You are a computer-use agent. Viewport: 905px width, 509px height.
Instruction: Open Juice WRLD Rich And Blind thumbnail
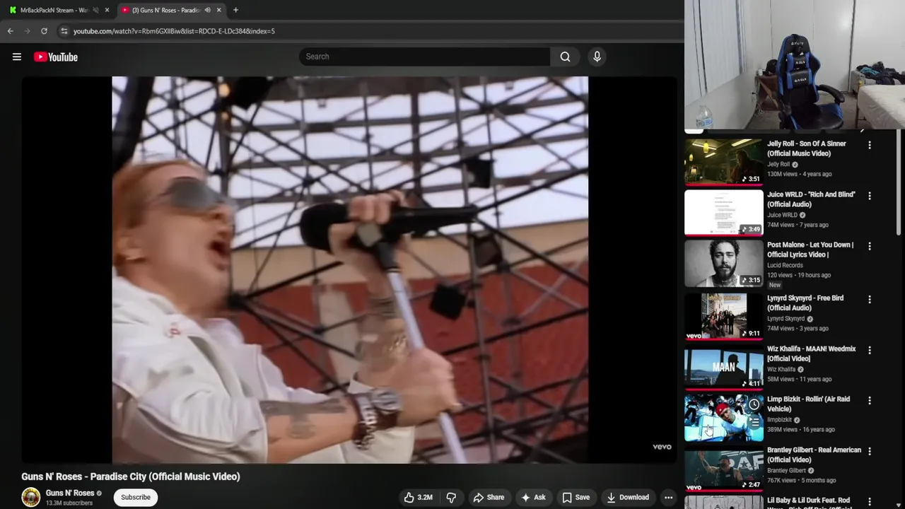point(724,212)
